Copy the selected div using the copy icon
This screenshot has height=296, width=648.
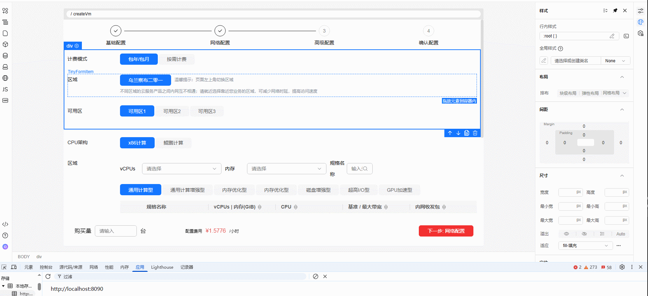click(467, 133)
